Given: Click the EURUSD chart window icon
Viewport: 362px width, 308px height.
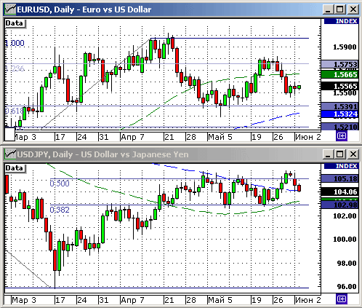Looking at the screenshot, I should [10, 9].
